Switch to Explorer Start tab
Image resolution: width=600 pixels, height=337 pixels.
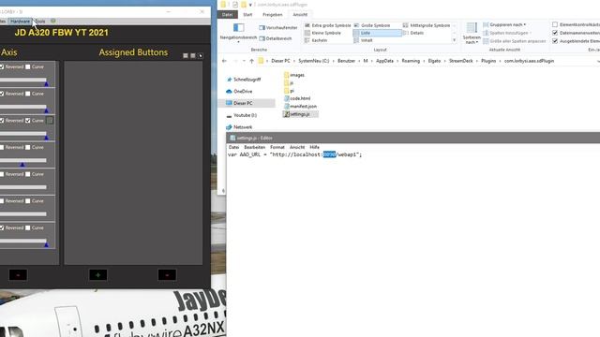click(247, 15)
